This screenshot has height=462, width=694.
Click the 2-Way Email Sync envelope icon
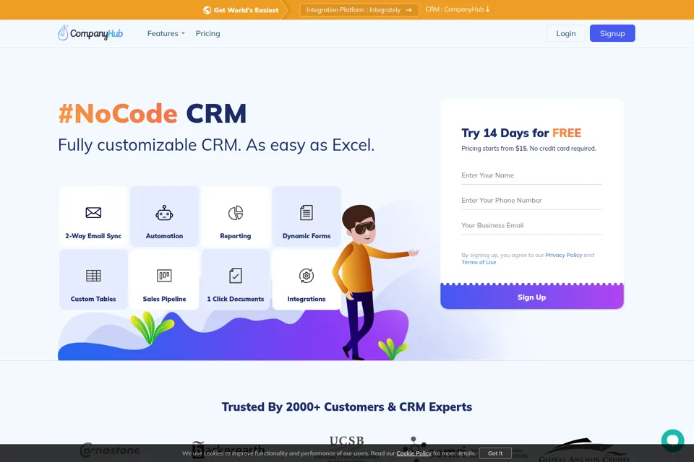point(93,213)
